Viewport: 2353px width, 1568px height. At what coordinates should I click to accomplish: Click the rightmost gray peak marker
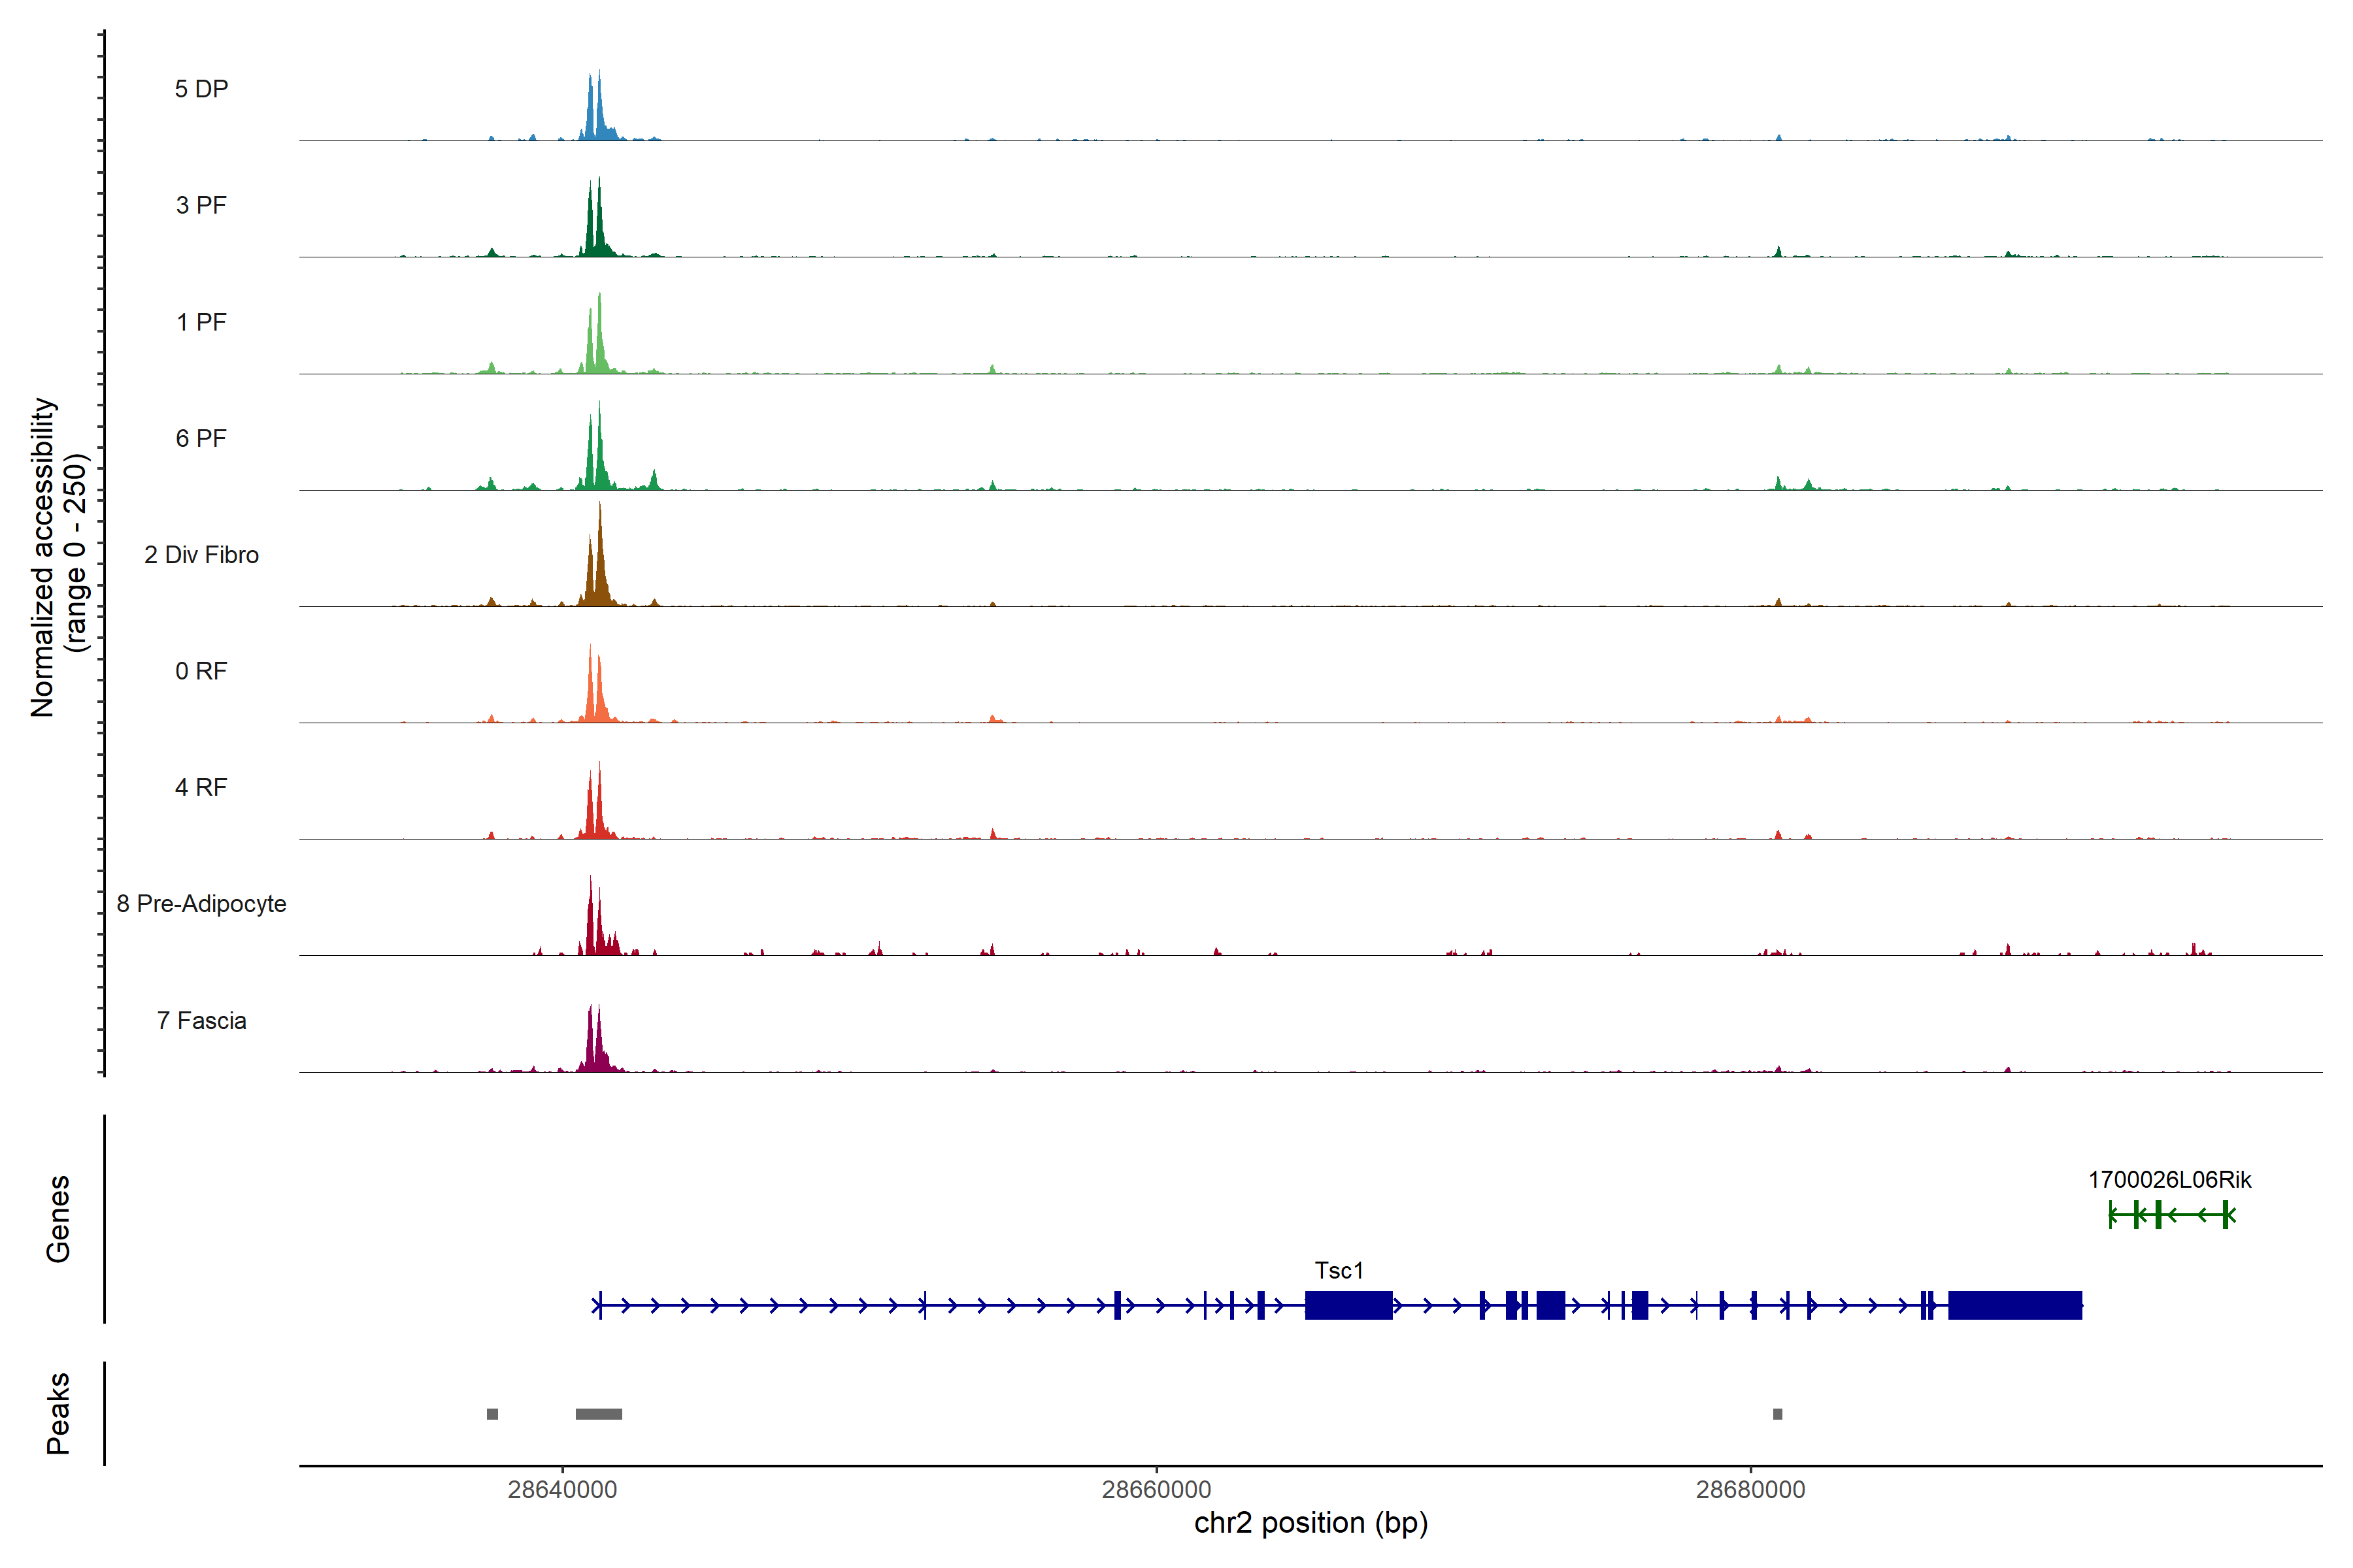pos(1778,1414)
